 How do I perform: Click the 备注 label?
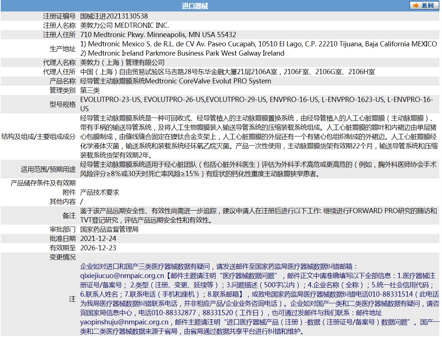[69, 216]
